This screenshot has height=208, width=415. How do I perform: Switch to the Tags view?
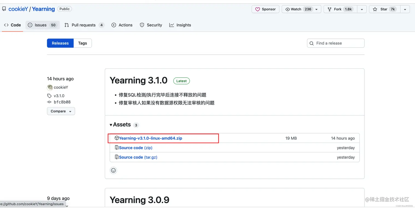[x=82, y=43]
